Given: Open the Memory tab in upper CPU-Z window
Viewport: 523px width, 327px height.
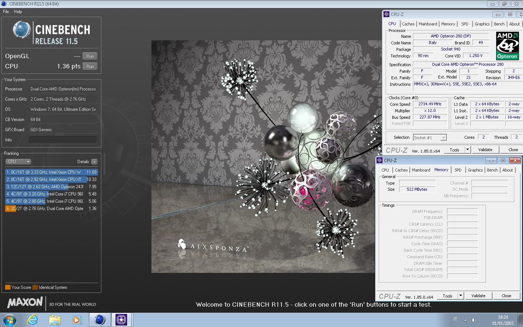Looking at the screenshot, I should [x=448, y=24].
